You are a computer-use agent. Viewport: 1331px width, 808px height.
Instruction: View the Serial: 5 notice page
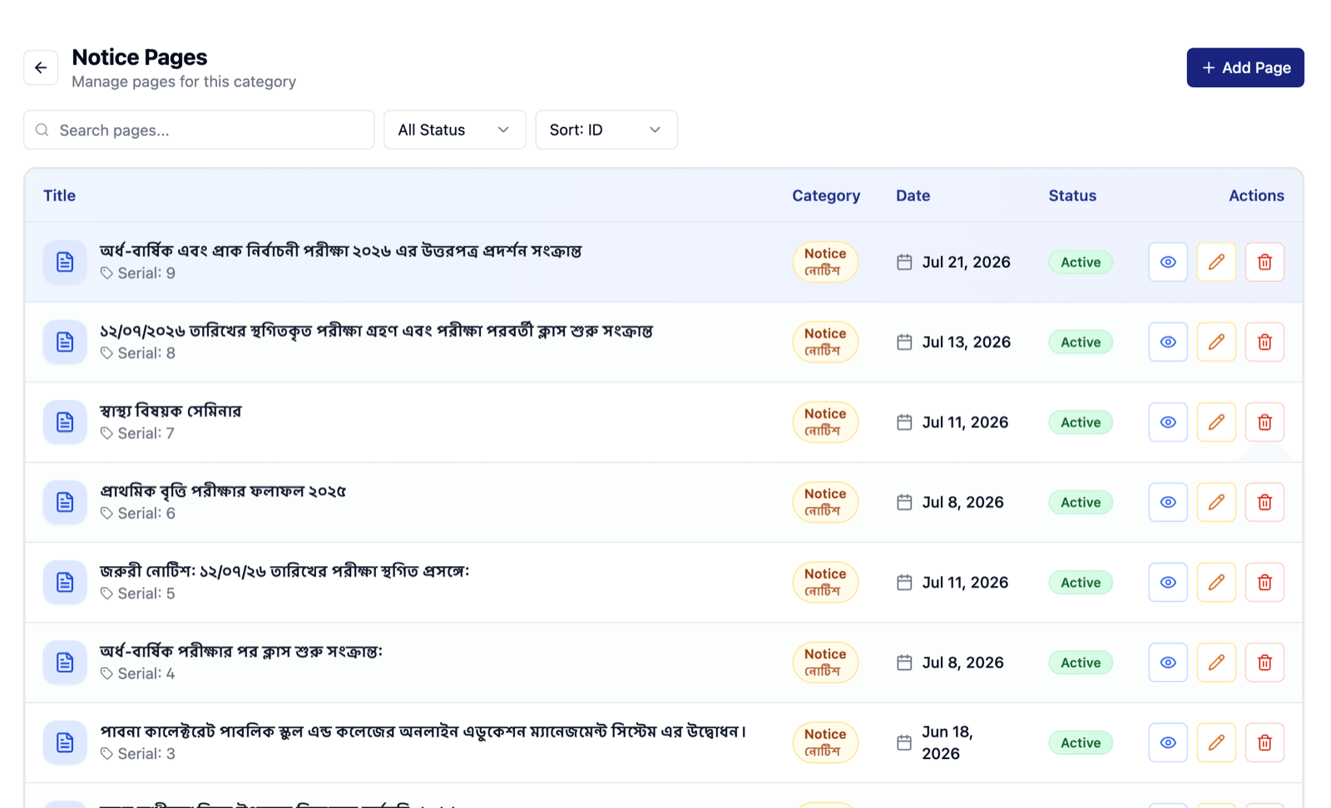click(1168, 582)
